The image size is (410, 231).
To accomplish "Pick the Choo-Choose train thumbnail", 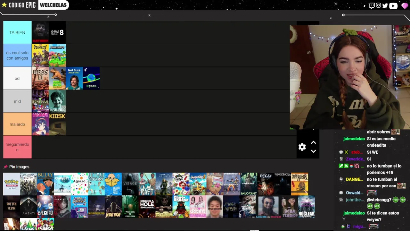I will [181, 207].
